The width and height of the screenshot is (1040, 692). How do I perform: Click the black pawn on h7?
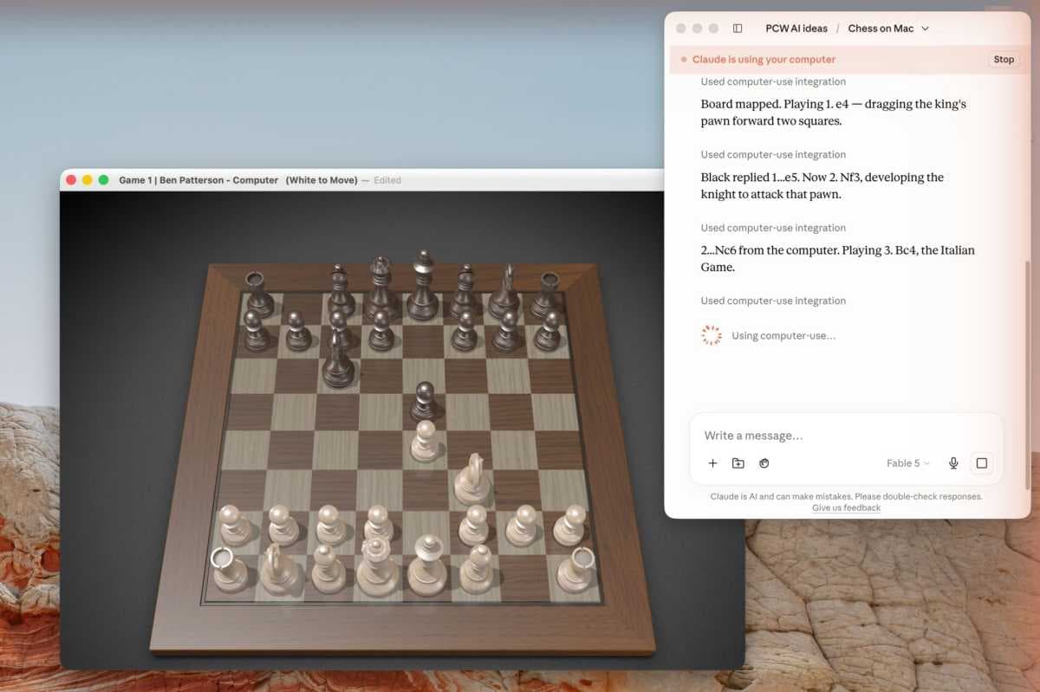click(x=548, y=331)
